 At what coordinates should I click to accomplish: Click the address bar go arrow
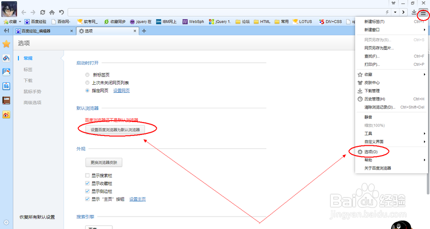pyautogui.click(x=403, y=12)
